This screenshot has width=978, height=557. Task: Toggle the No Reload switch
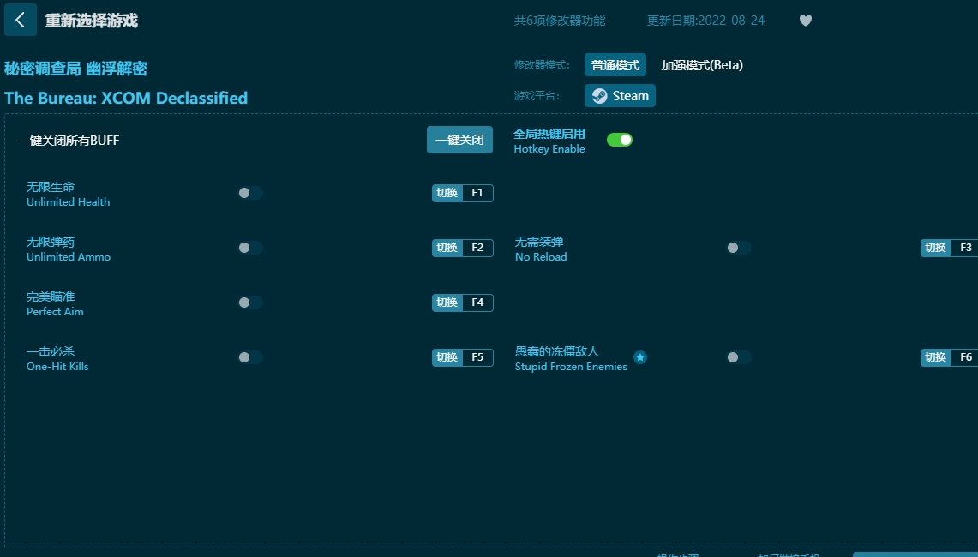tap(739, 248)
